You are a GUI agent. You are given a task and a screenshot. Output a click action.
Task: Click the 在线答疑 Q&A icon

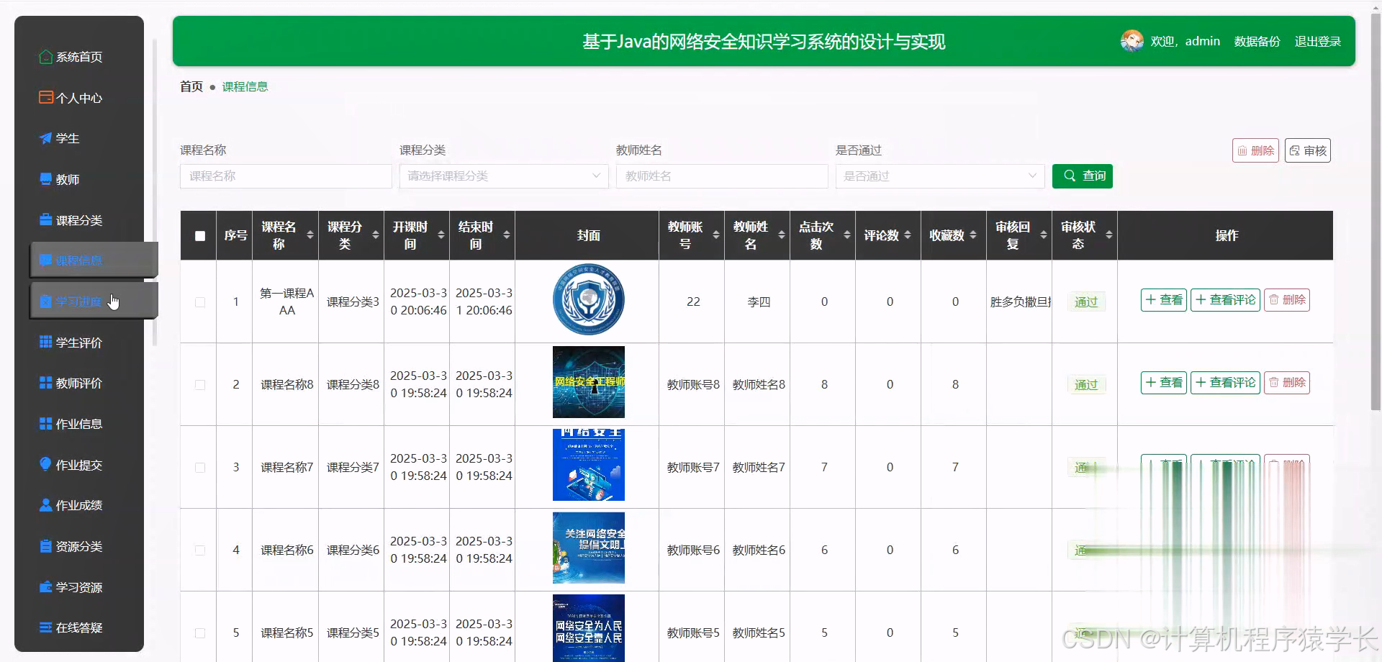tap(45, 627)
